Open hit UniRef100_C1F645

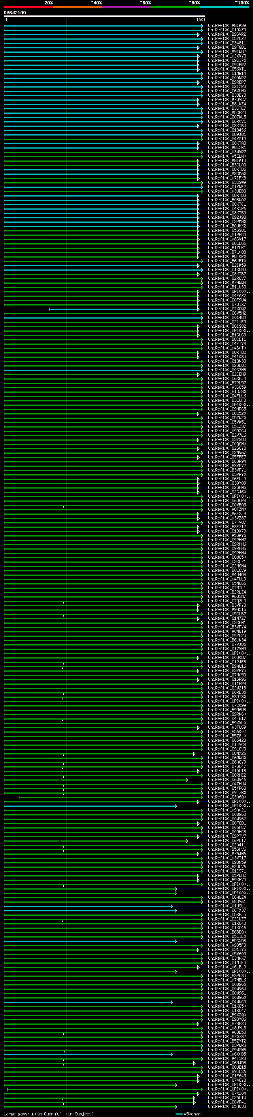tap(227, 1076)
